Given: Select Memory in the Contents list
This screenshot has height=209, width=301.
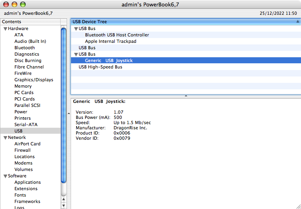Looking at the screenshot, I should click(x=23, y=86).
